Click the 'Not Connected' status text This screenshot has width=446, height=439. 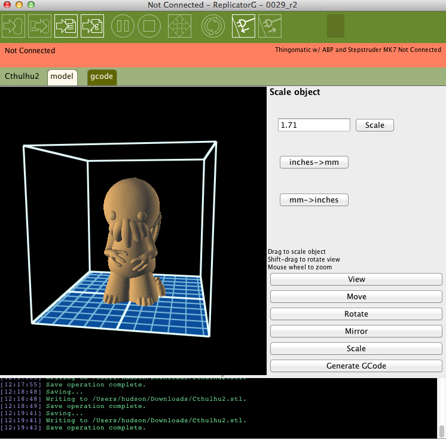30,51
